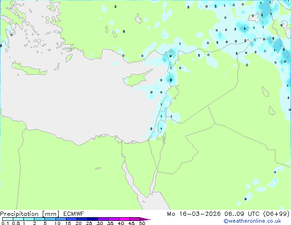Click the island of Crete on map
Image resolution: width=291 pixels, height=225 pixels.
coord(29,69)
